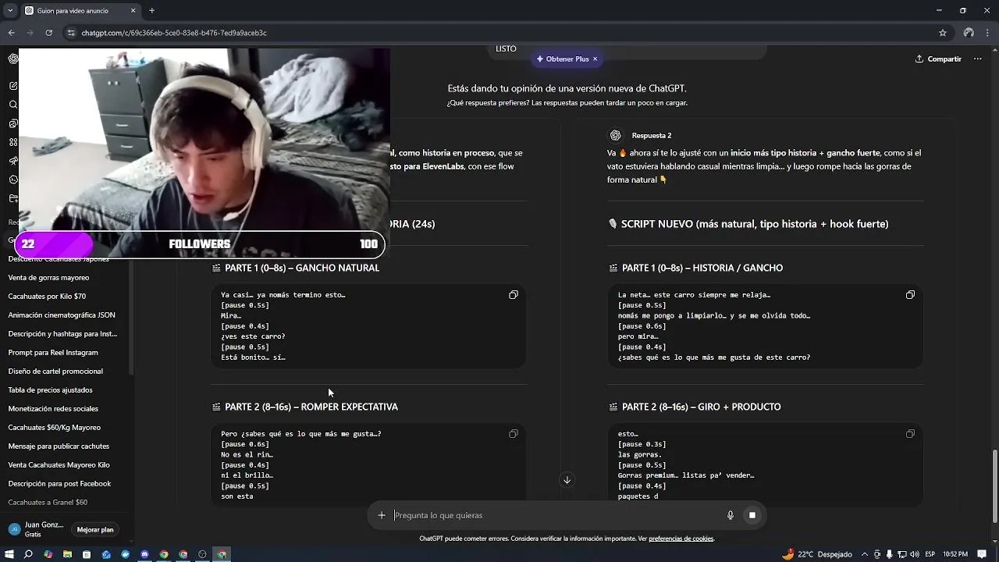Open chat Diseño de cartel promocional
Screen dimensions: 999x562
pyautogui.click(x=55, y=371)
